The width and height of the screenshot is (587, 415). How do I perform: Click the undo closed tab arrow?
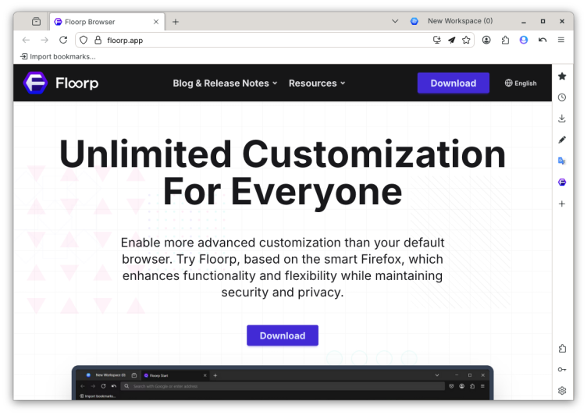[543, 40]
